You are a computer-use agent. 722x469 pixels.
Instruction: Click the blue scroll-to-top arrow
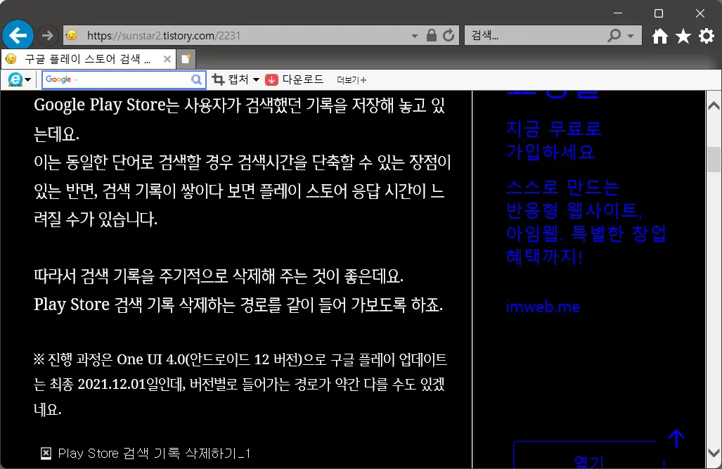[676, 438]
